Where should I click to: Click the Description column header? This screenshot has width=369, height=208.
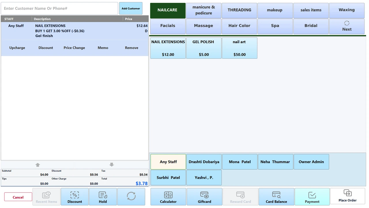42,19
